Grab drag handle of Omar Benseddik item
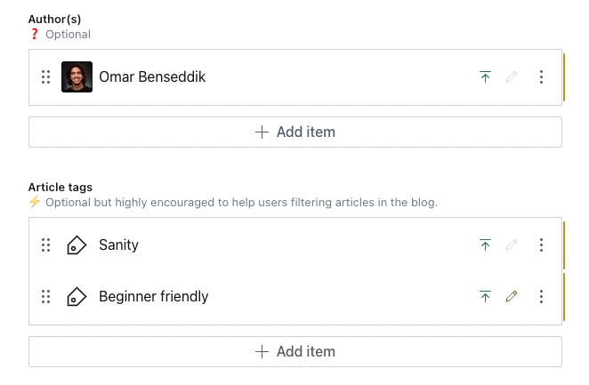589x385 pixels. pyautogui.click(x=46, y=77)
